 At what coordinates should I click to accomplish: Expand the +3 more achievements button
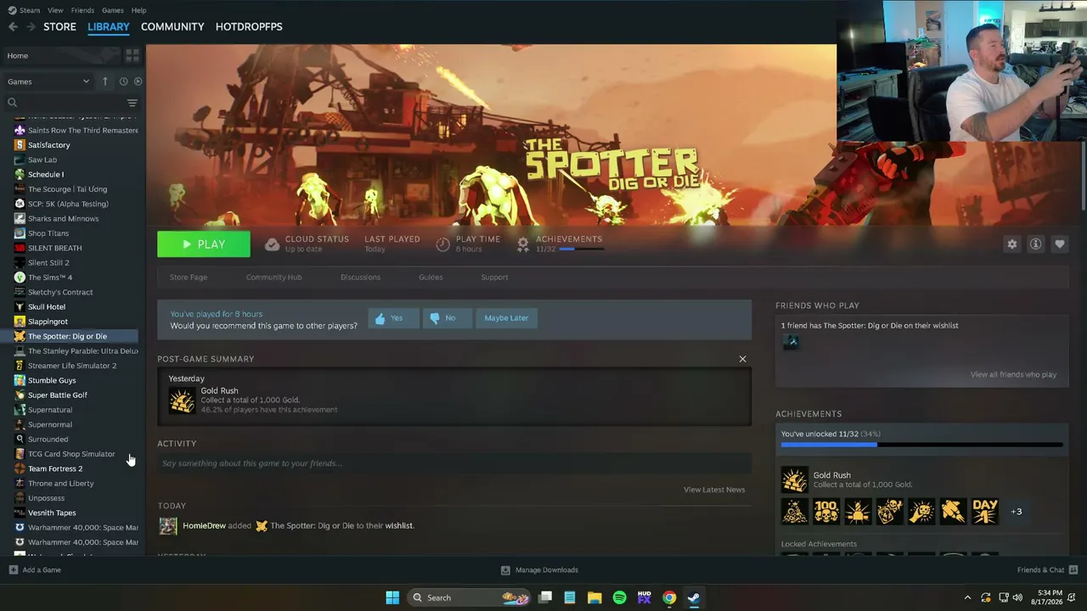1017,512
